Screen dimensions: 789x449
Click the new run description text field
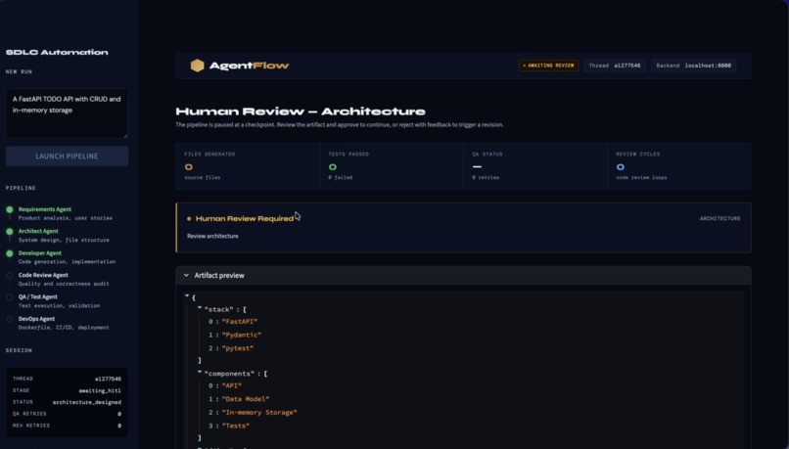point(67,113)
